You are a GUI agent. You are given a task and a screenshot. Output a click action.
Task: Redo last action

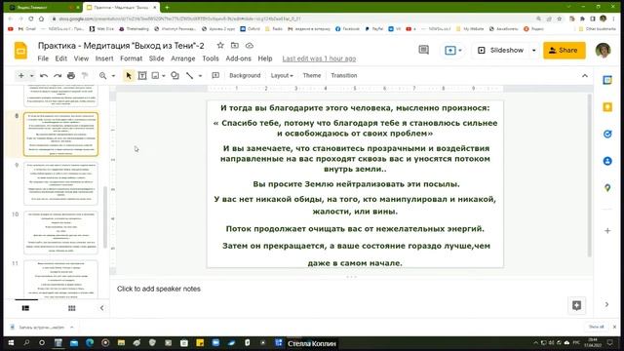coord(58,75)
